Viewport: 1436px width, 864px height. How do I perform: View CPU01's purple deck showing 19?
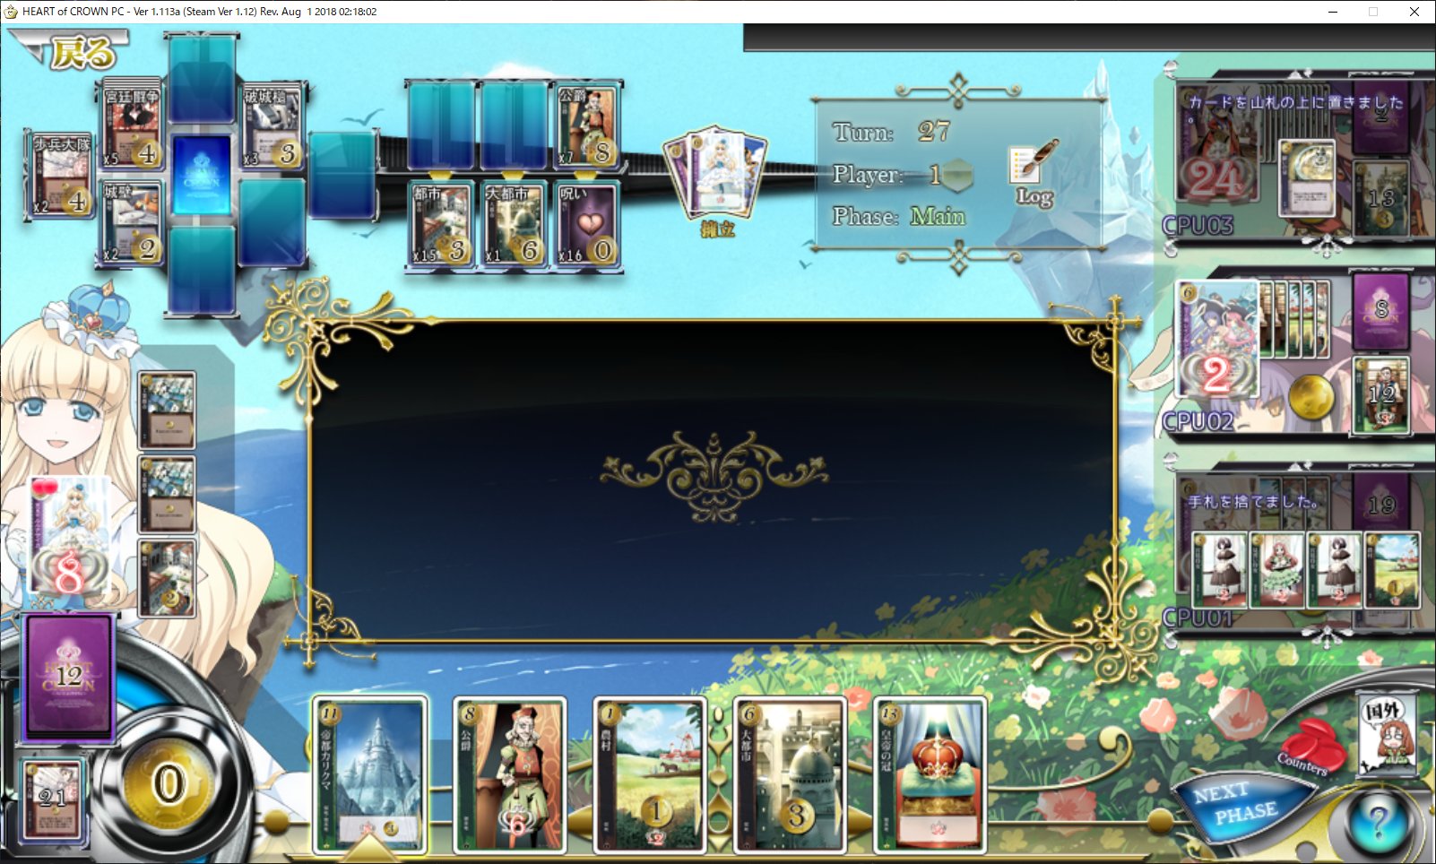1381,502
